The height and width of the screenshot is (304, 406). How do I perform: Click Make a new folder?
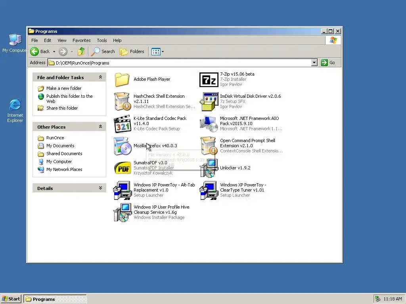pos(64,88)
